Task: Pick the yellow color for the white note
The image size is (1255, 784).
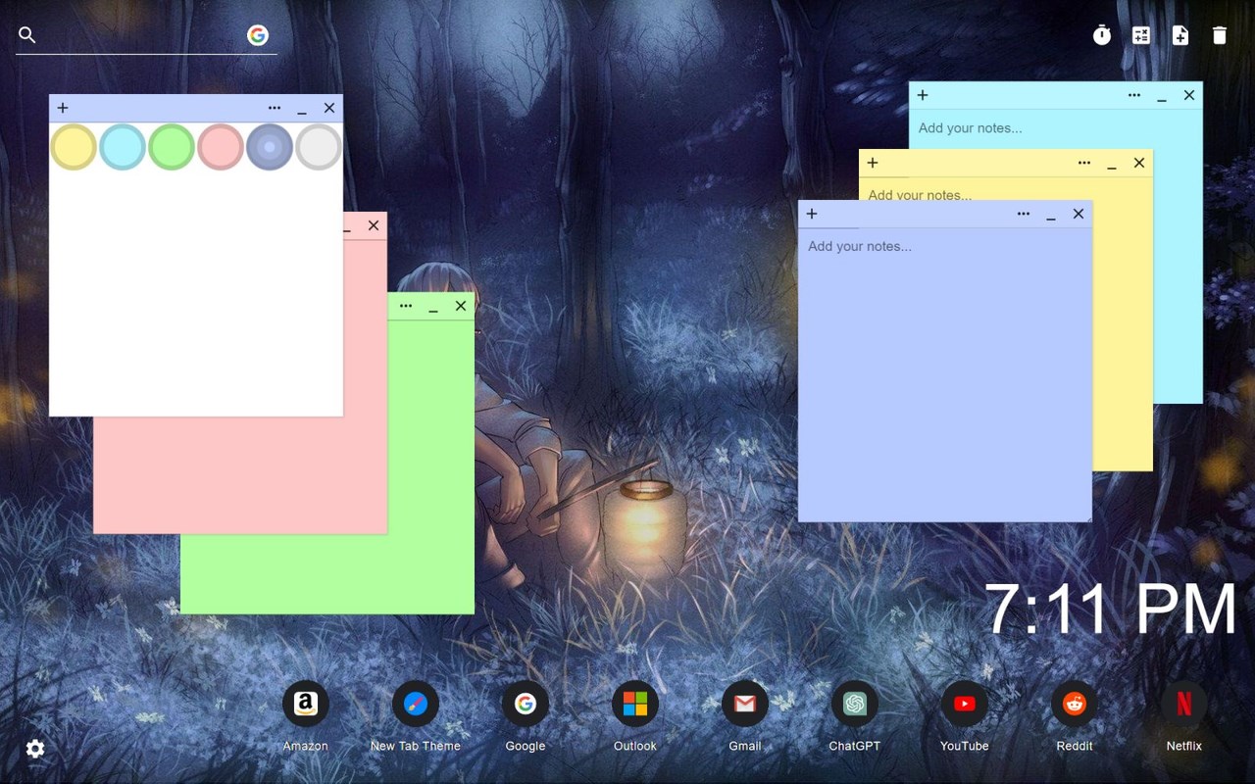Action: pyautogui.click(x=74, y=147)
